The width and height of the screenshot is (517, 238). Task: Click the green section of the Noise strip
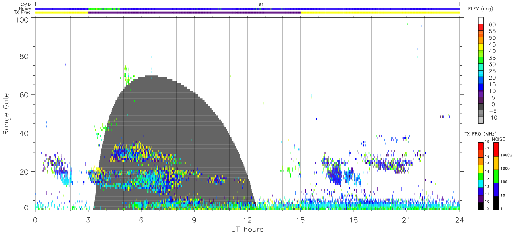[104, 8]
